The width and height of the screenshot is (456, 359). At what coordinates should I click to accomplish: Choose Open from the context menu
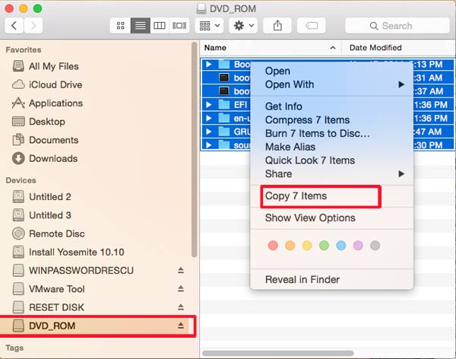[331, 71]
